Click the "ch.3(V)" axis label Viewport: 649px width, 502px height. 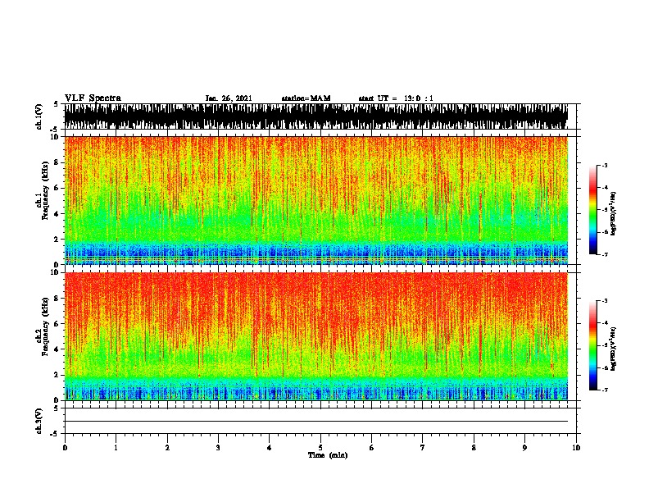click(39, 421)
